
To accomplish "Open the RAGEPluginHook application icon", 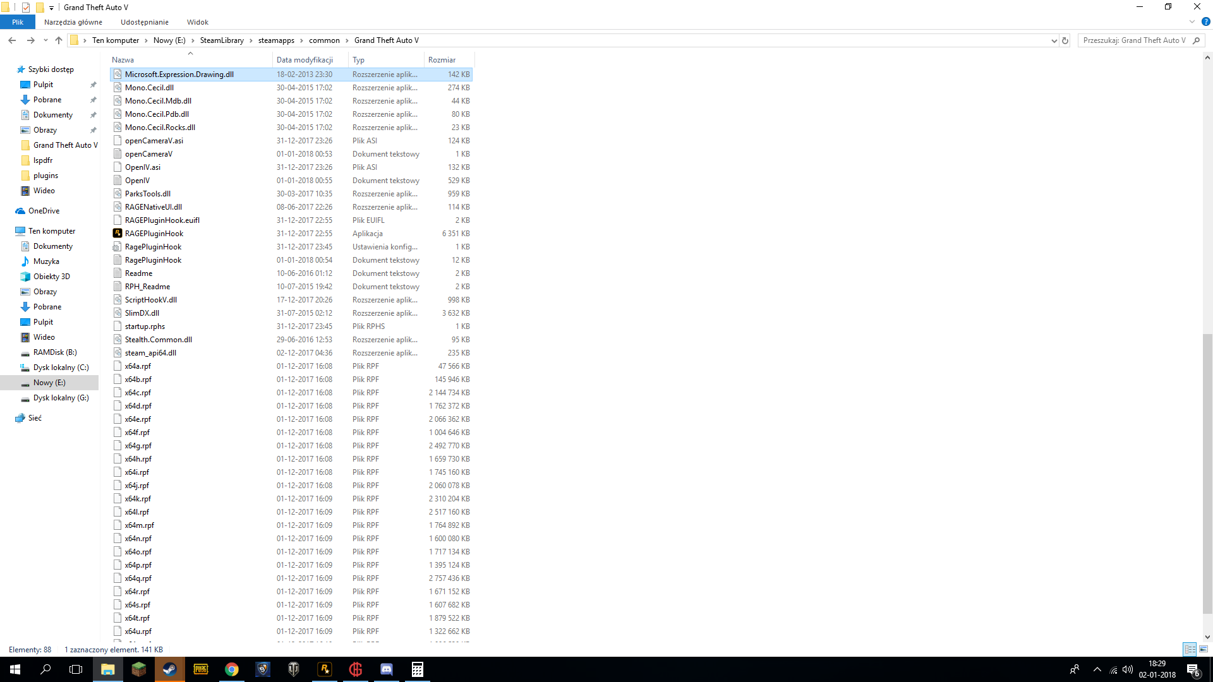I will pos(118,234).
